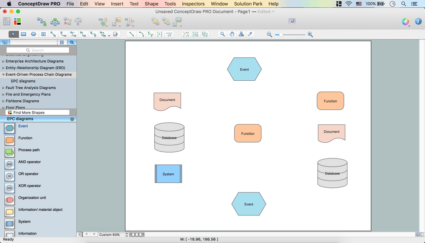Toggle the library tree view button

(5, 42)
